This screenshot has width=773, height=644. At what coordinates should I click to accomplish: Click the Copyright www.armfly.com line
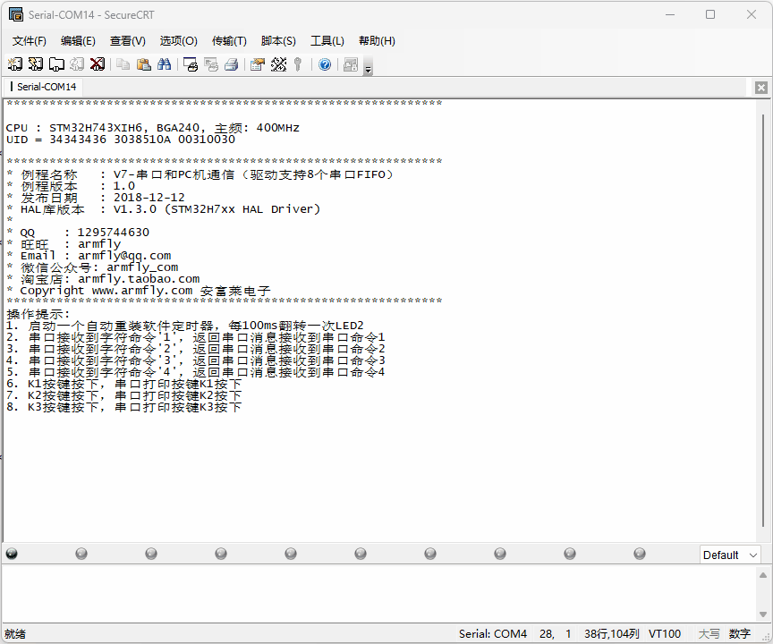(x=139, y=291)
